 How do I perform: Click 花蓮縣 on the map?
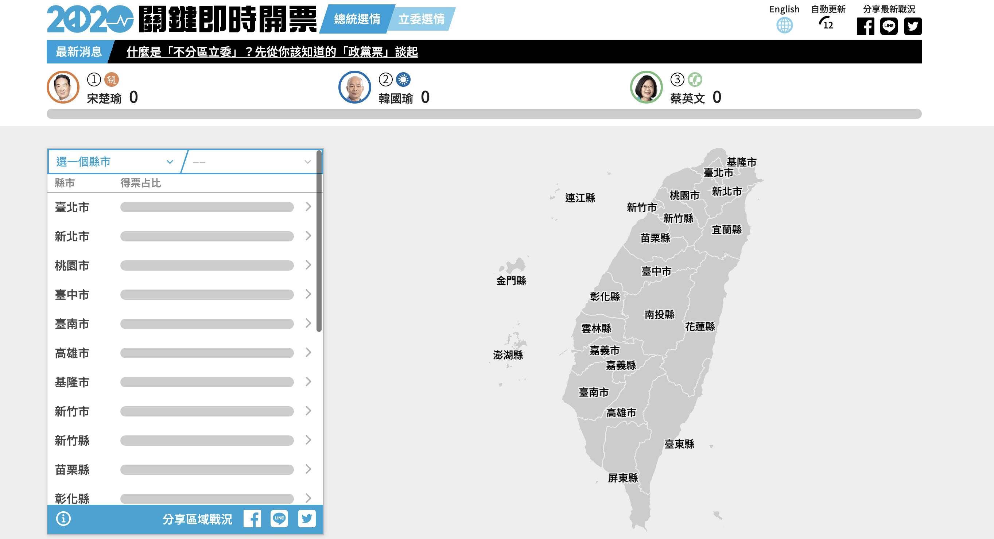click(700, 327)
